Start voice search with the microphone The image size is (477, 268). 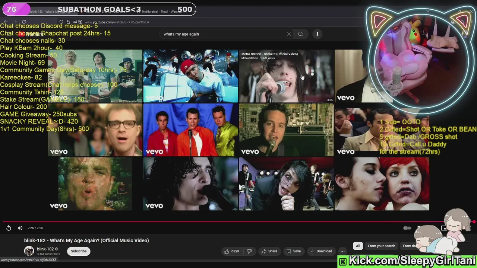[x=318, y=34]
